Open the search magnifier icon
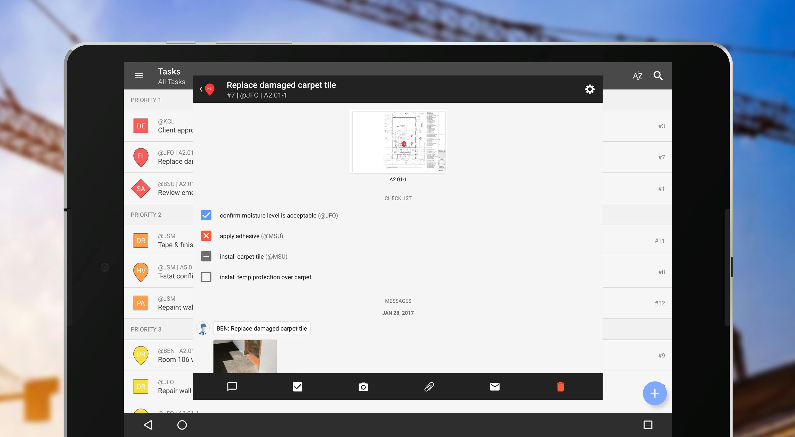 658,75
